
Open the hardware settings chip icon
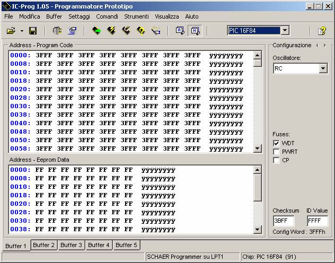57,31
